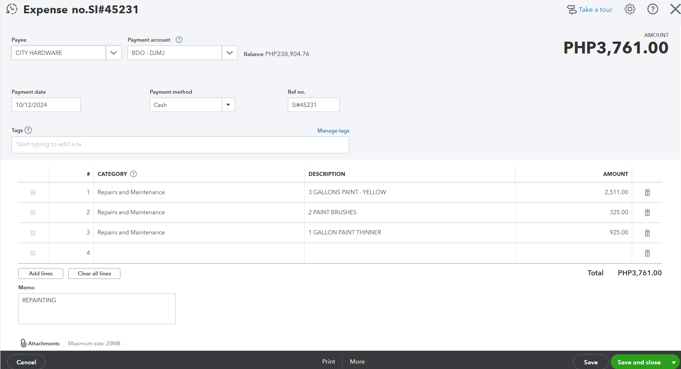Click the Payment account field BDO - DJMJ
This screenshot has width=681, height=369.
tap(175, 53)
